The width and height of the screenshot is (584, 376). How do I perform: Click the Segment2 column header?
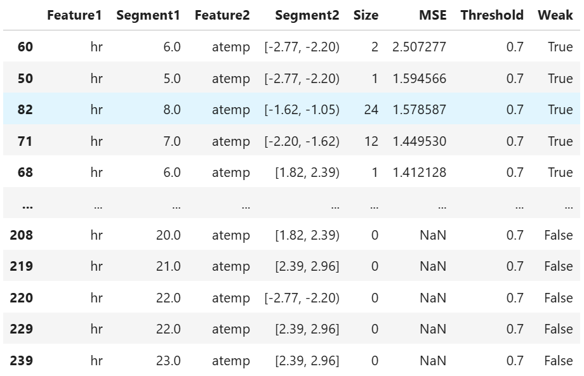307,15
